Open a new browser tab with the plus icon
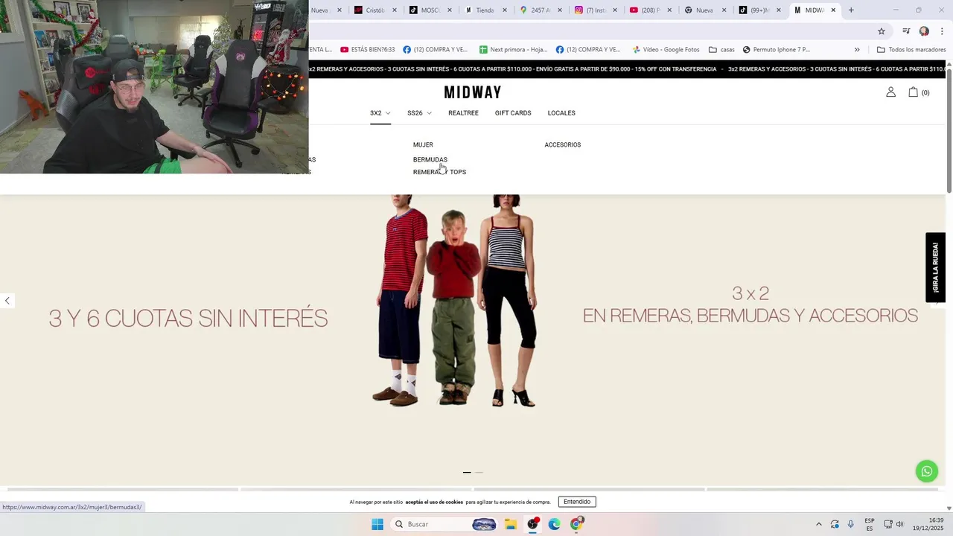The image size is (953, 536). coord(851,10)
